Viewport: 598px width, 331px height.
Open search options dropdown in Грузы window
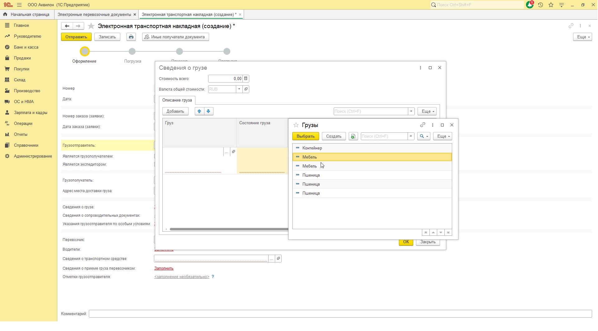(x=424, y=136)
